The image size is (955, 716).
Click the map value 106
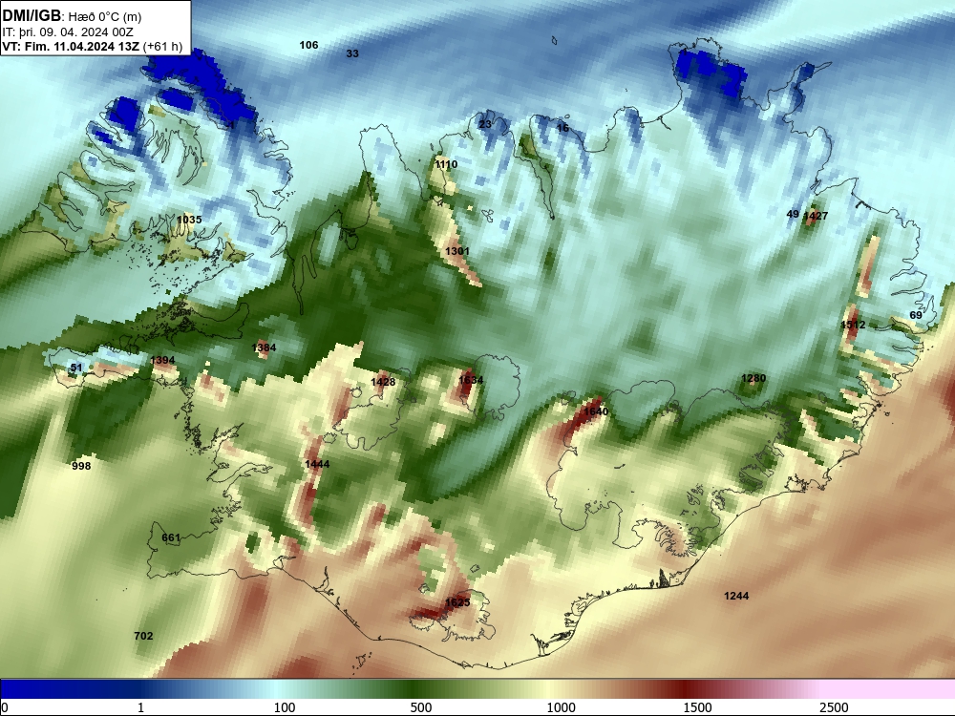tap(308, 45)
